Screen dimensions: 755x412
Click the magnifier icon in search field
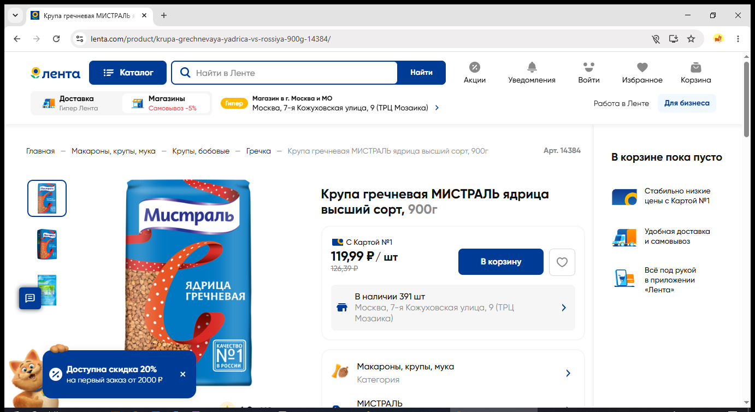pos(185,73)
